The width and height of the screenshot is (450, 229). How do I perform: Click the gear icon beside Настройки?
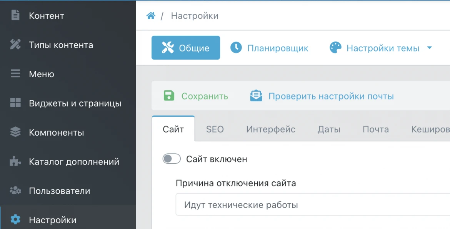click(x=15, y=220)
